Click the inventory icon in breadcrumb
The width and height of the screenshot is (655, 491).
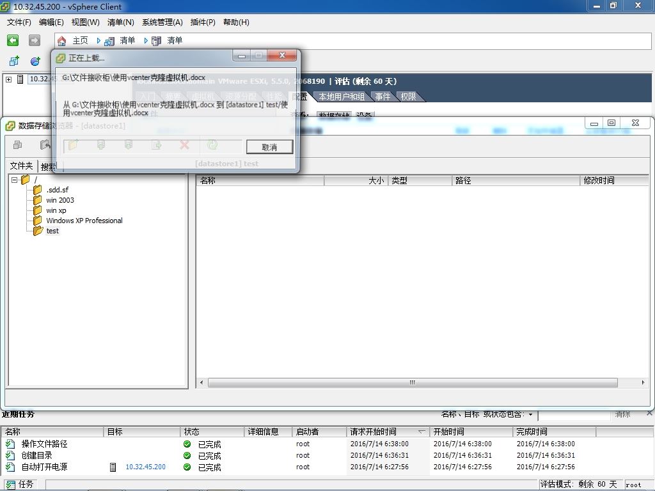(109, 41)
